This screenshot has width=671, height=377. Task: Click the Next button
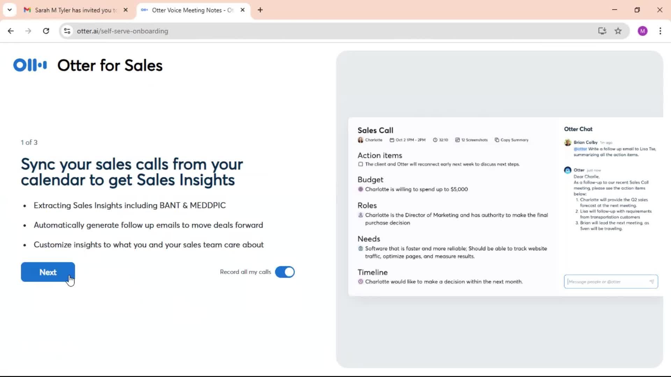pos(48,272)
